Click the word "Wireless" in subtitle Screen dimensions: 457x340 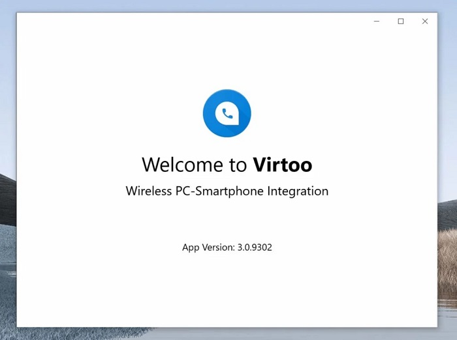click(150, 191)
